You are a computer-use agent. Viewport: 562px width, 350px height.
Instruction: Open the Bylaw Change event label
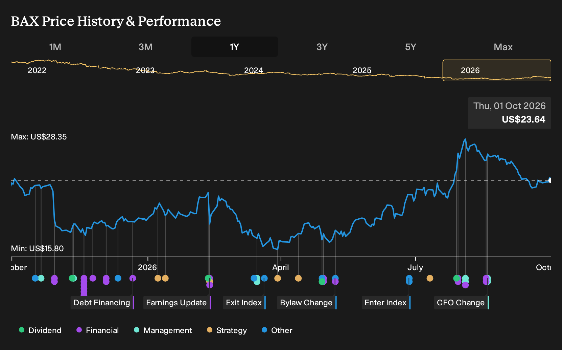pyautogui.click(x=307, y=303)
